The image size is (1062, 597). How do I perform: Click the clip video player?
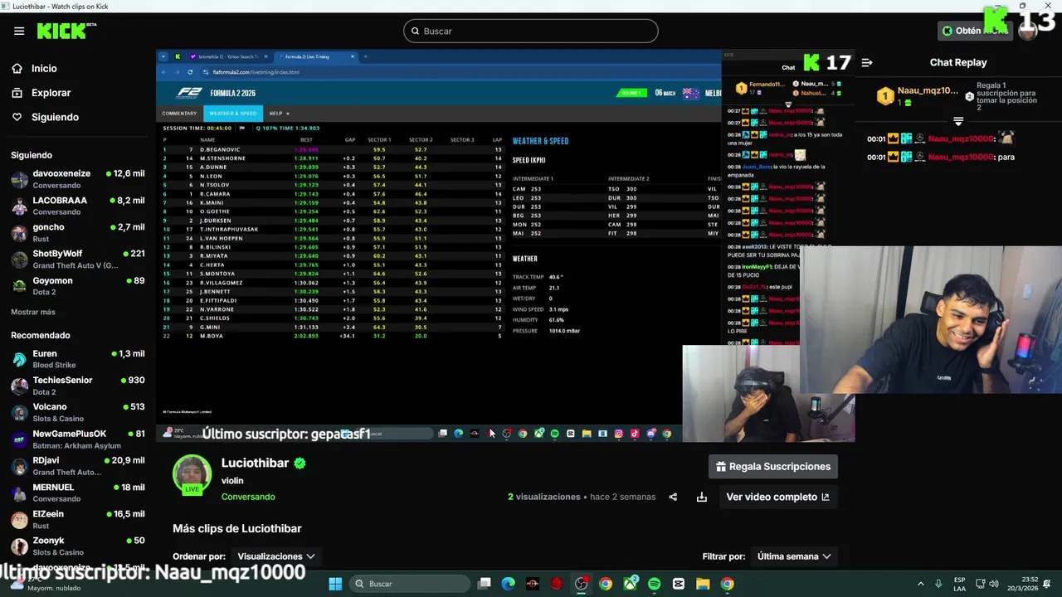click(x=505, y=246)
